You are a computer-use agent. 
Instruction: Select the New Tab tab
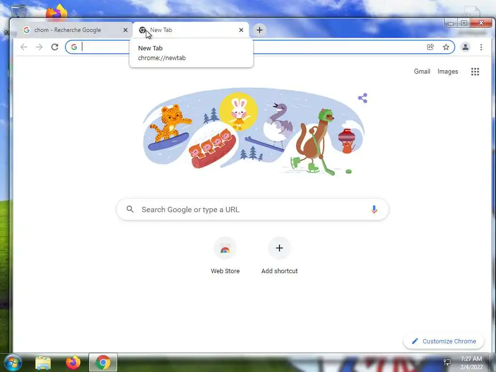point(191,30)
